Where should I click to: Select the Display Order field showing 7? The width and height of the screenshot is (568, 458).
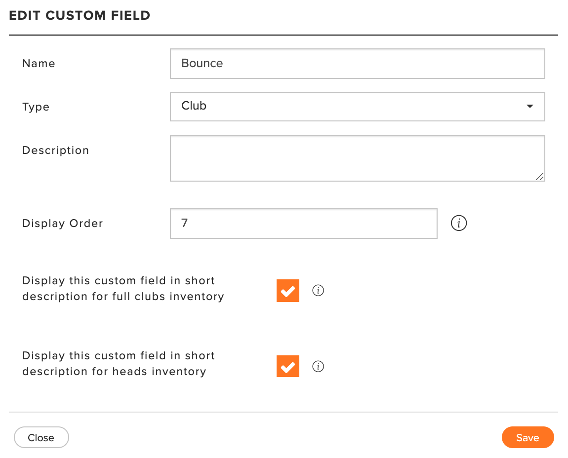pos(304,224)
